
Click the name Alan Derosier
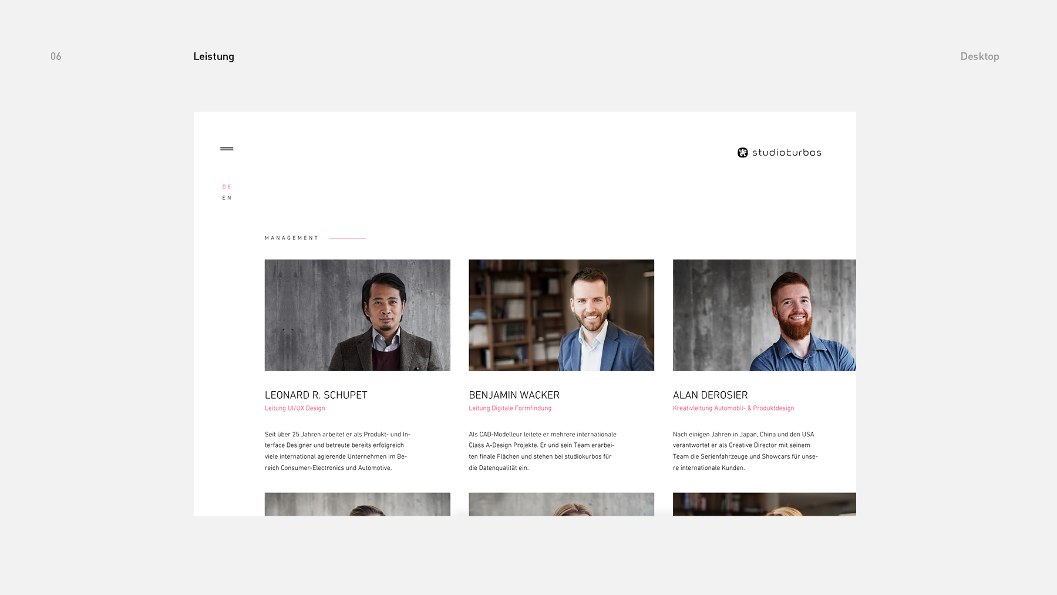click(x=711, y=395)
